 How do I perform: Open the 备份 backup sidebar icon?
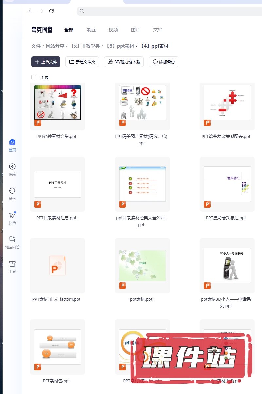coord(12,191)
